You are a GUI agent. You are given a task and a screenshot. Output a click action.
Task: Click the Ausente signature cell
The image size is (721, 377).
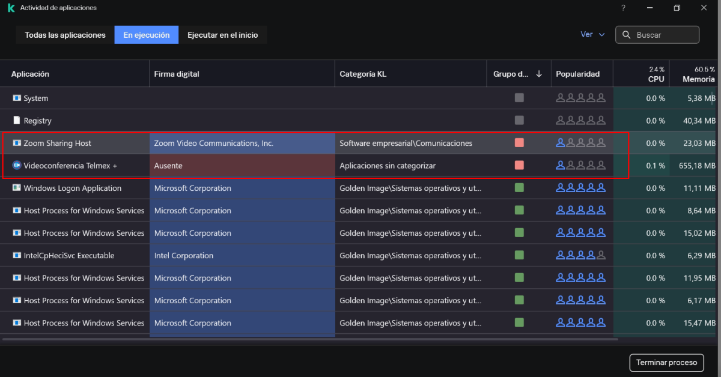[242, 165]
